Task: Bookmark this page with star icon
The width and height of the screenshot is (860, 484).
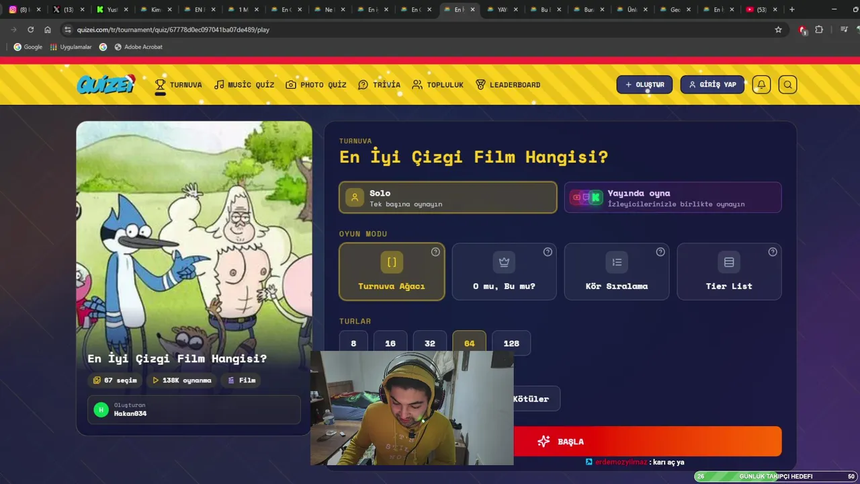Action: tap(778, 30)
